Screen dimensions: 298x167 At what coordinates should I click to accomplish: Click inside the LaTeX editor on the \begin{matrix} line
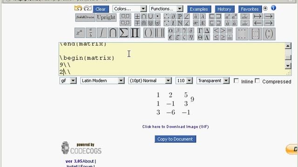(x=87, y=58)
